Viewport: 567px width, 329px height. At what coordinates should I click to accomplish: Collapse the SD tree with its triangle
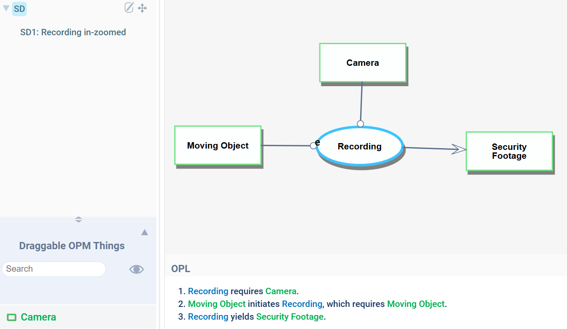pyautogui.click(x=6, y=8)
